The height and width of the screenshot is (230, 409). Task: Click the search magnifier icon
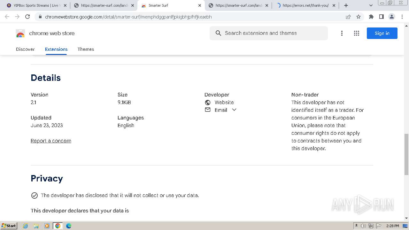[x=218, y=33]
